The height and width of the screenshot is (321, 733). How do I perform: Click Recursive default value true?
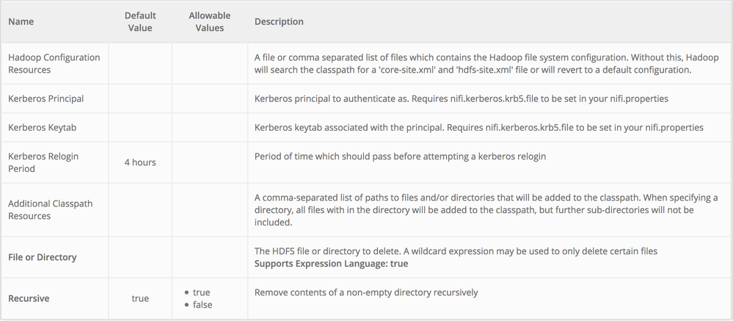pos(139,298)
